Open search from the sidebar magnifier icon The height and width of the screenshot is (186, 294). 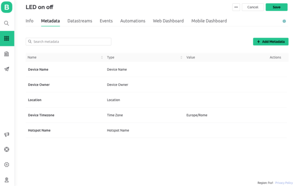tap(6, 23)
